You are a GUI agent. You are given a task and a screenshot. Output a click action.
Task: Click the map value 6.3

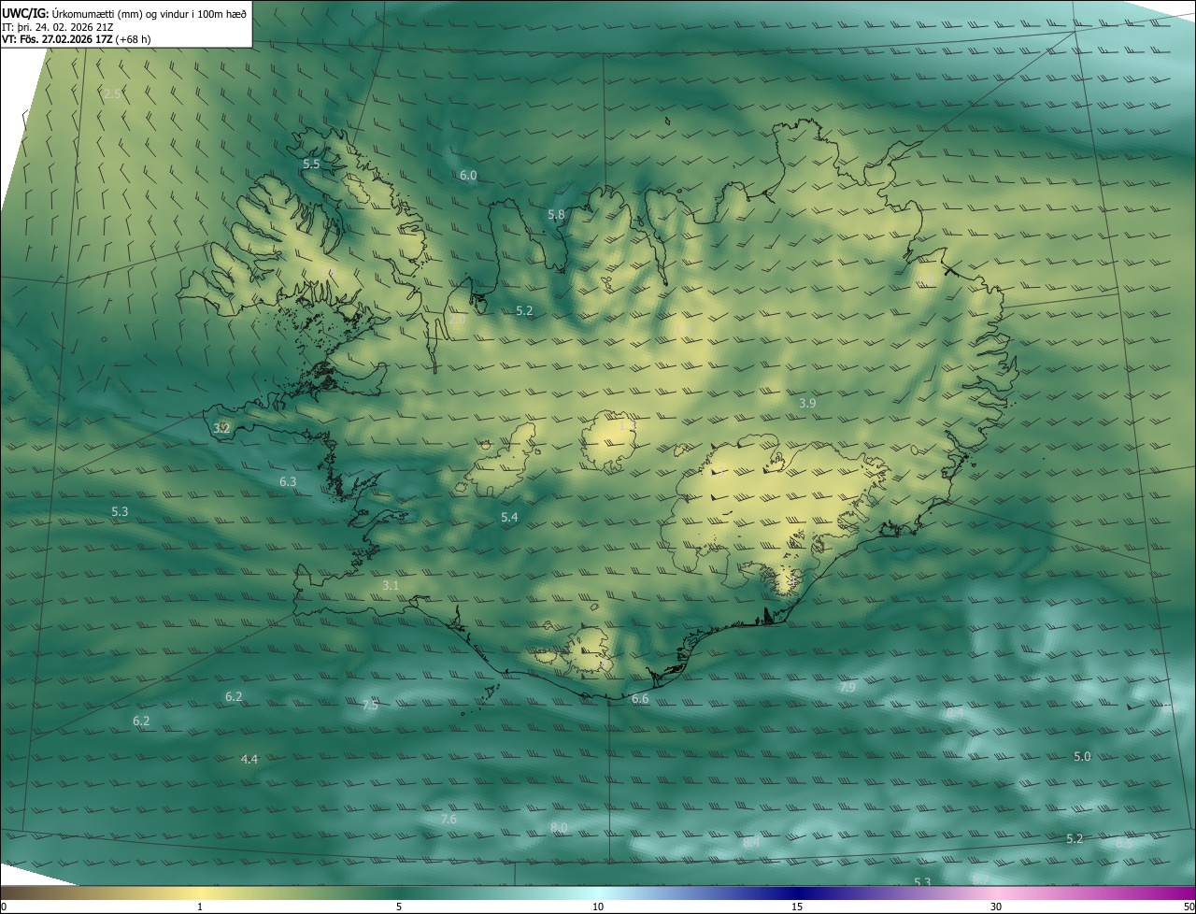click(288, 481)
